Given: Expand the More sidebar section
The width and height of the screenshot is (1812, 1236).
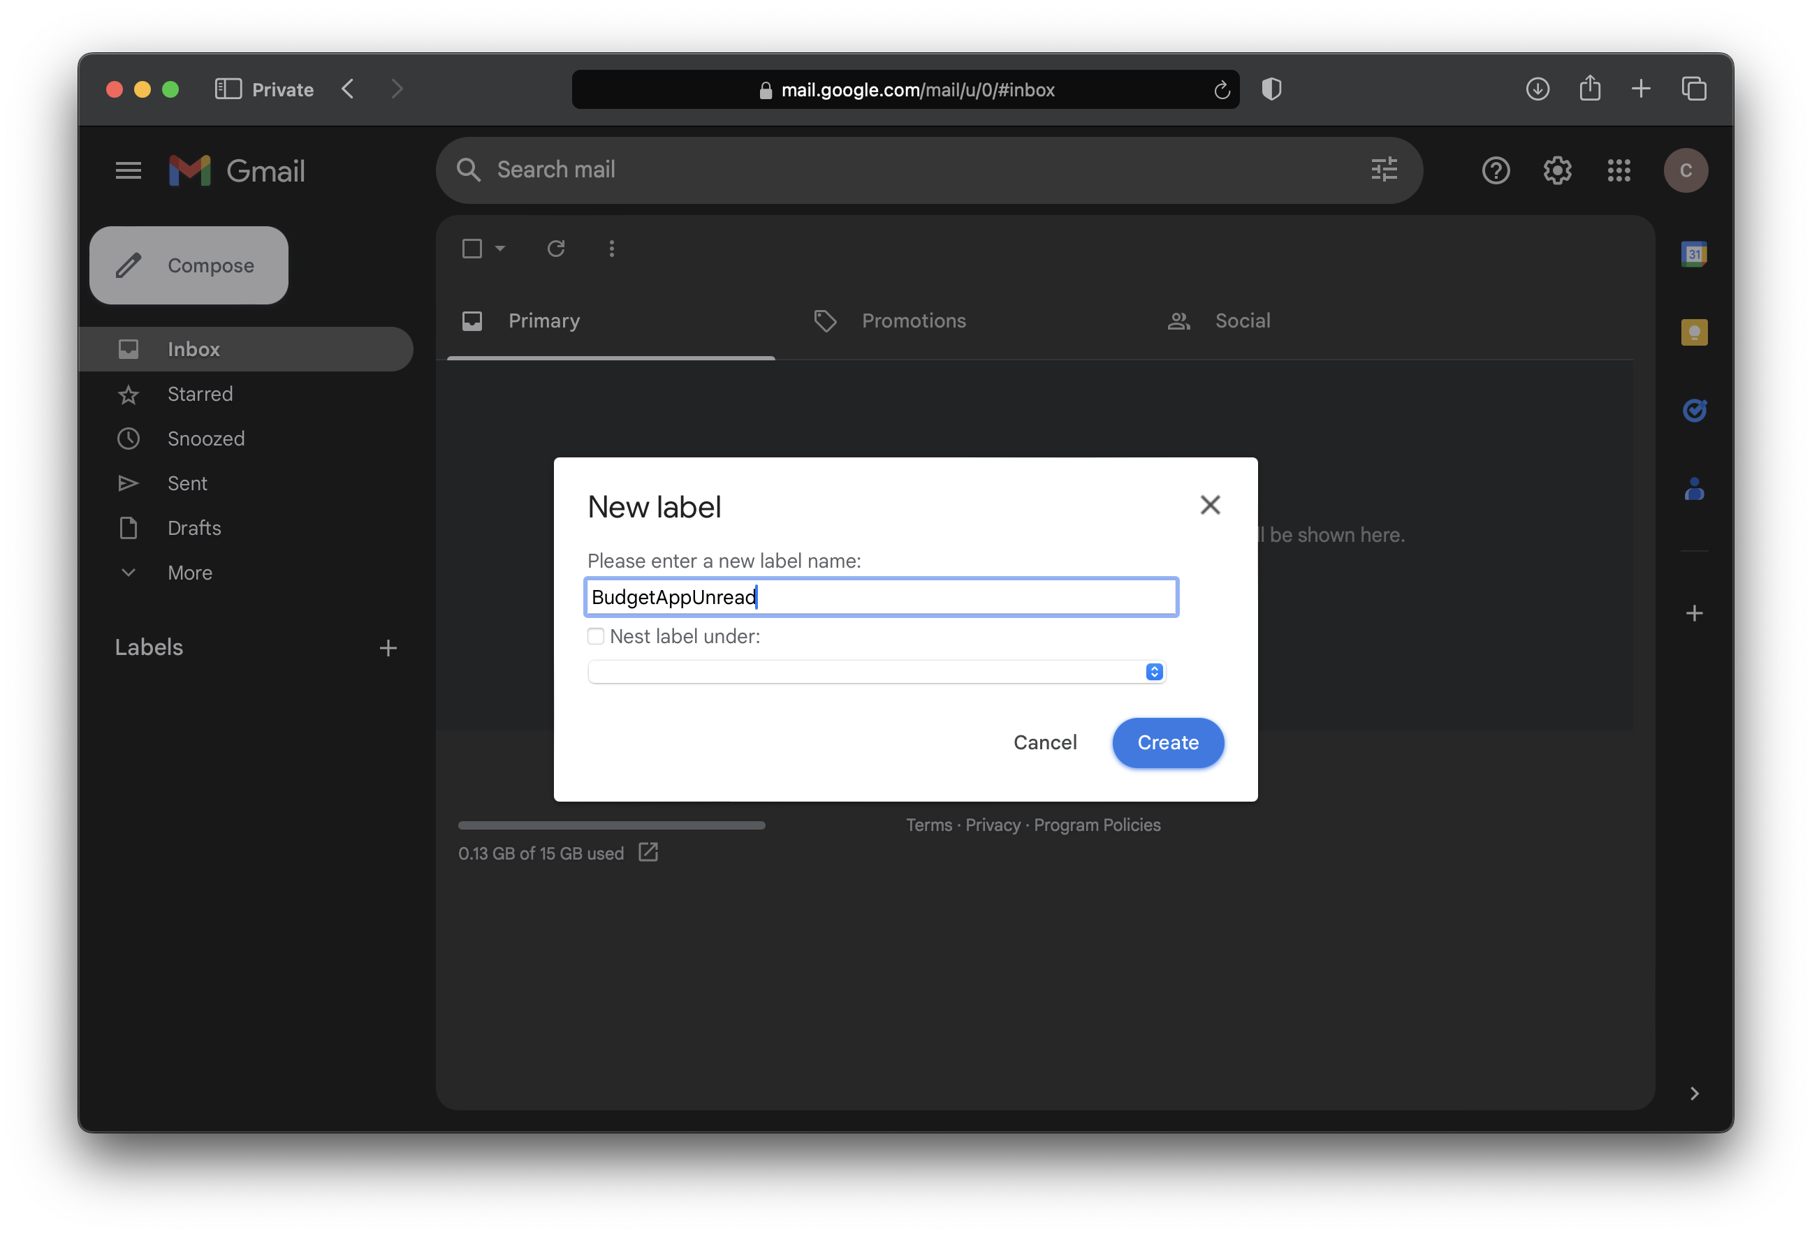Looking at the screenshot, I should pyautogui.click(x=189, y=573).
